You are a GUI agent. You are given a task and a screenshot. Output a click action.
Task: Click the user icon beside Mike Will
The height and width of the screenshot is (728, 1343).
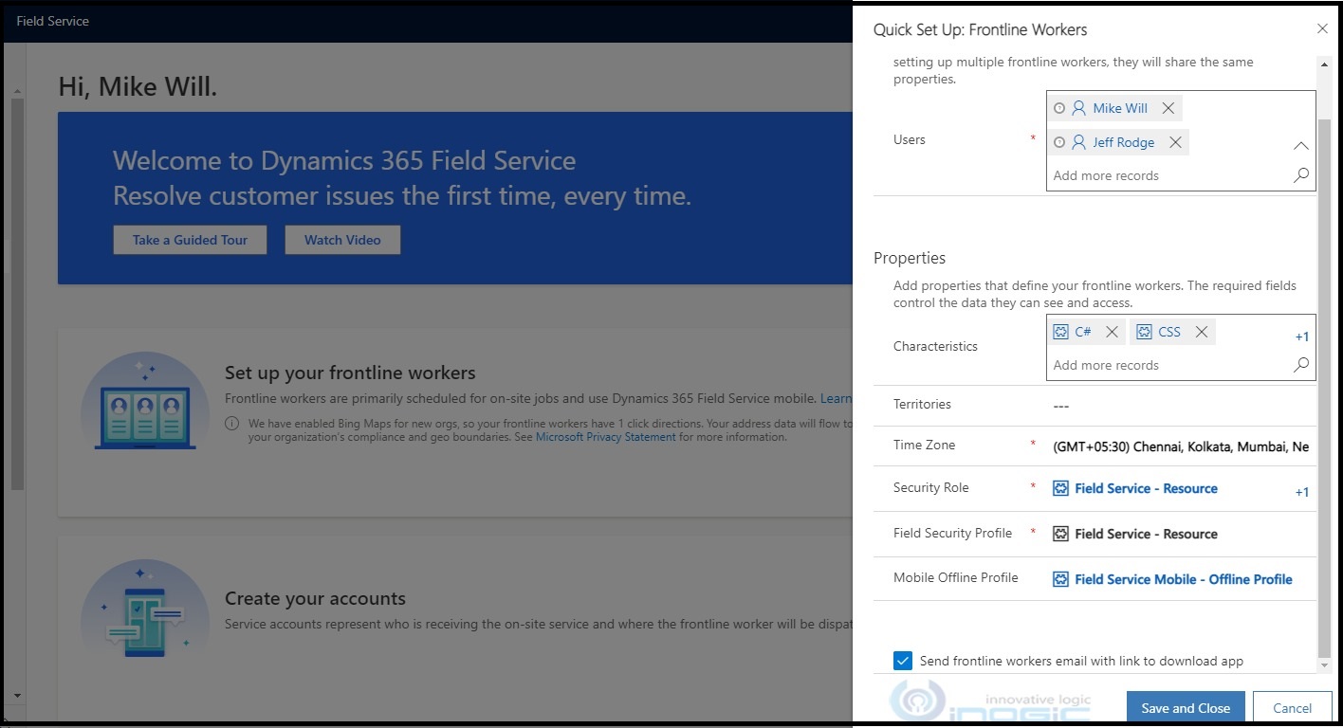click(x=1078, y=108)
